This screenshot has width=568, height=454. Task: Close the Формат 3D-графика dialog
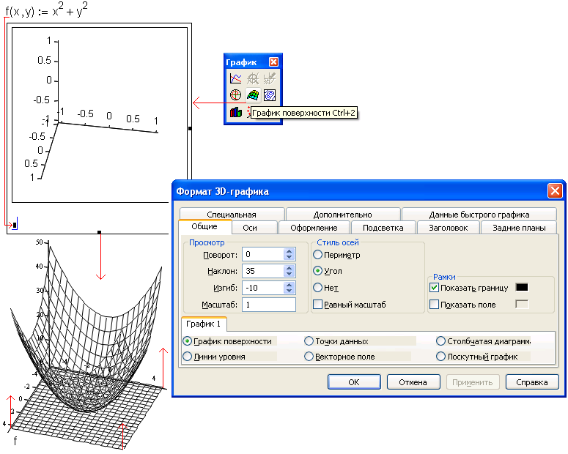tap(555, 191)
